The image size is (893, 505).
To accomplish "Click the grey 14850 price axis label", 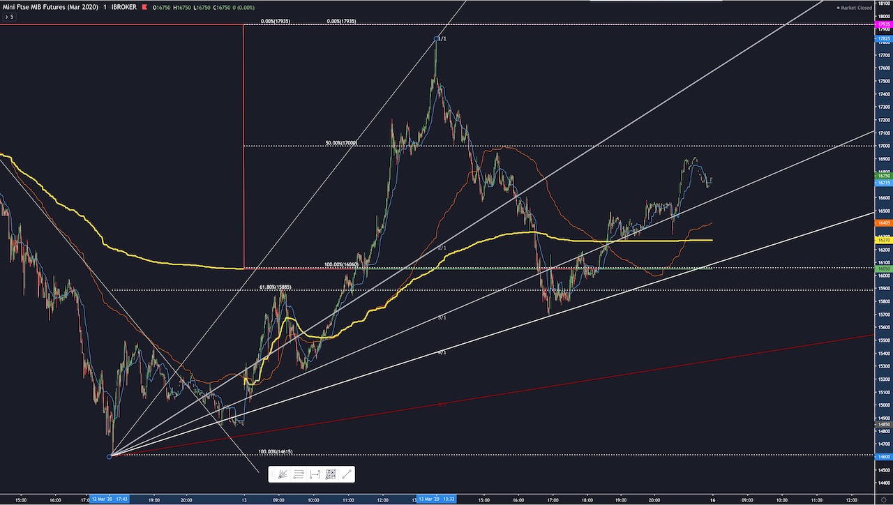I will click(x=883, y=424).
